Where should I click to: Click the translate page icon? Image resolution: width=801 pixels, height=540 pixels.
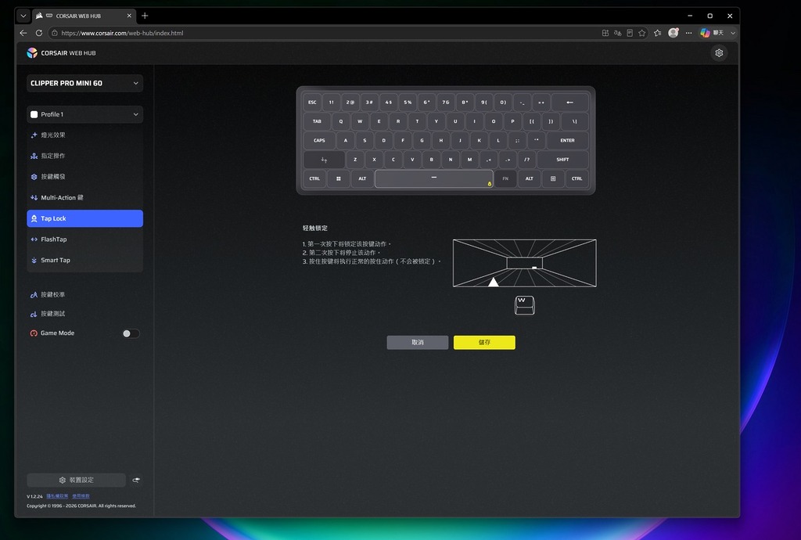(x=618, y=33)
